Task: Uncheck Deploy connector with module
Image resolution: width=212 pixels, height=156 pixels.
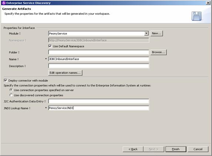Action: (x=6, y=81)
